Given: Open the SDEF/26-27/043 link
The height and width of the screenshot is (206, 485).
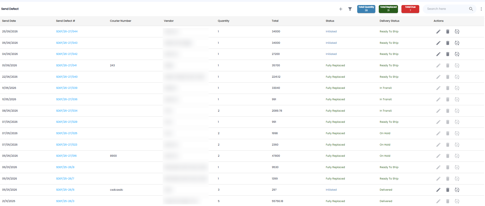Looking at the screenshot, I should click(x=67, y=43).
